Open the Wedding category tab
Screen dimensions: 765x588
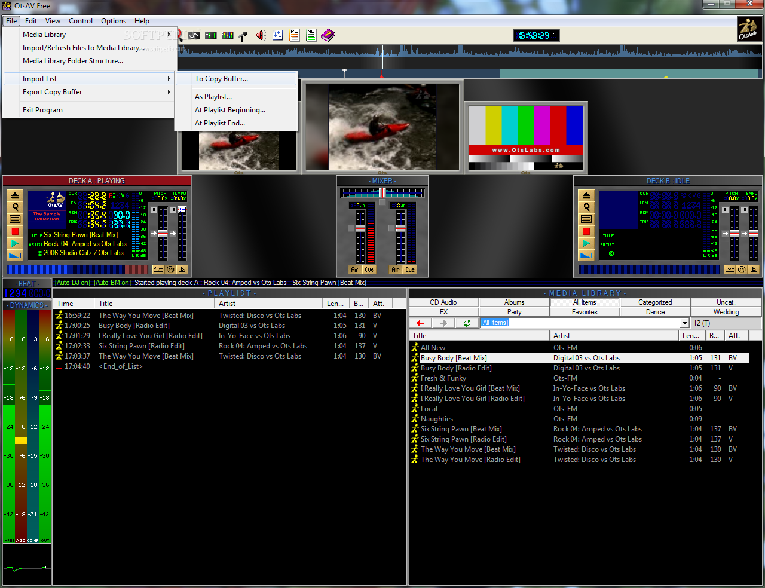(x=726, y=312)
